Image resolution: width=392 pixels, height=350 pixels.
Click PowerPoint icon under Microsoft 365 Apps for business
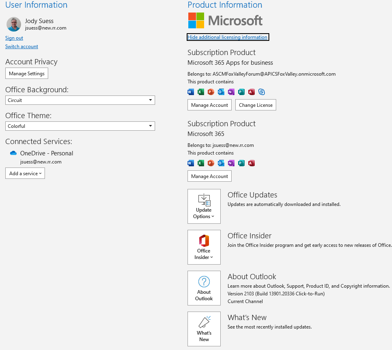[211, 92]
